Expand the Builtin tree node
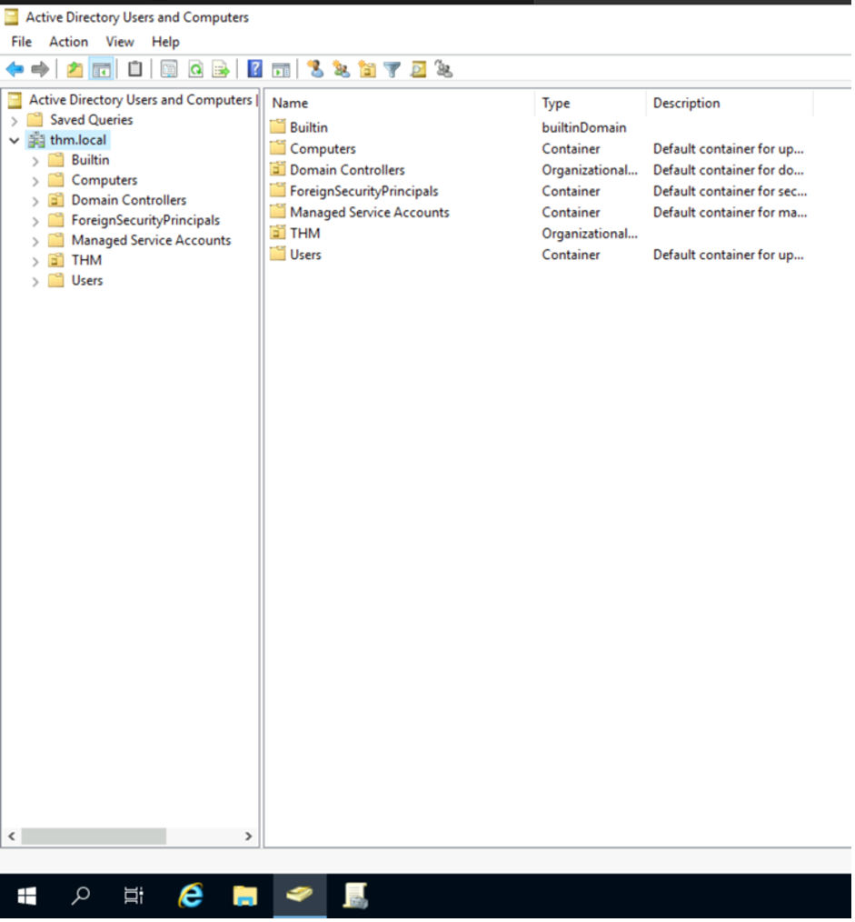 (x=35, y=161)
